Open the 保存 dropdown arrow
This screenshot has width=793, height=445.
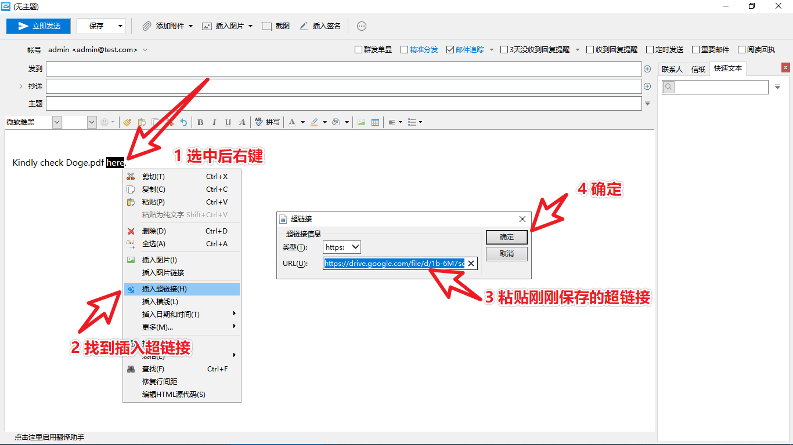pos(120,26)
